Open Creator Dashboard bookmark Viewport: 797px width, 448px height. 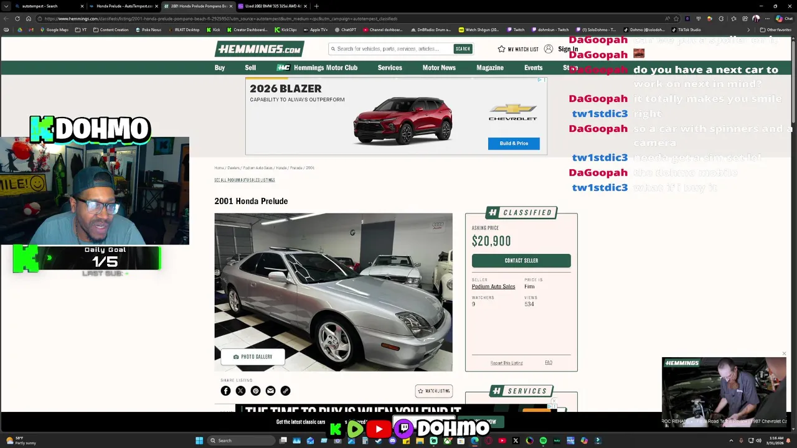point(247,30)
